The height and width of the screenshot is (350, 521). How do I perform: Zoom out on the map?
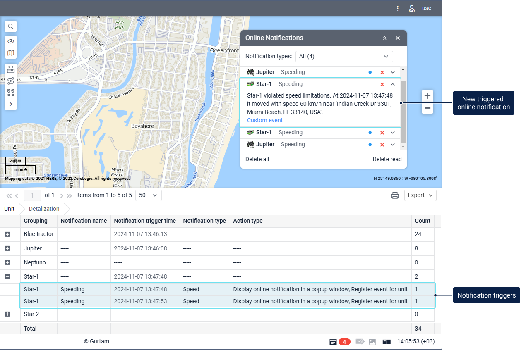[x=427, y=109]
